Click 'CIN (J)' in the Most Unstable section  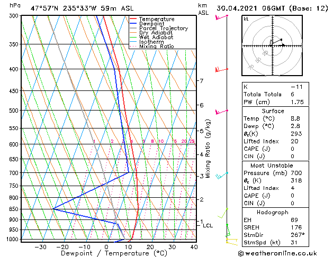tap(254, 203)
